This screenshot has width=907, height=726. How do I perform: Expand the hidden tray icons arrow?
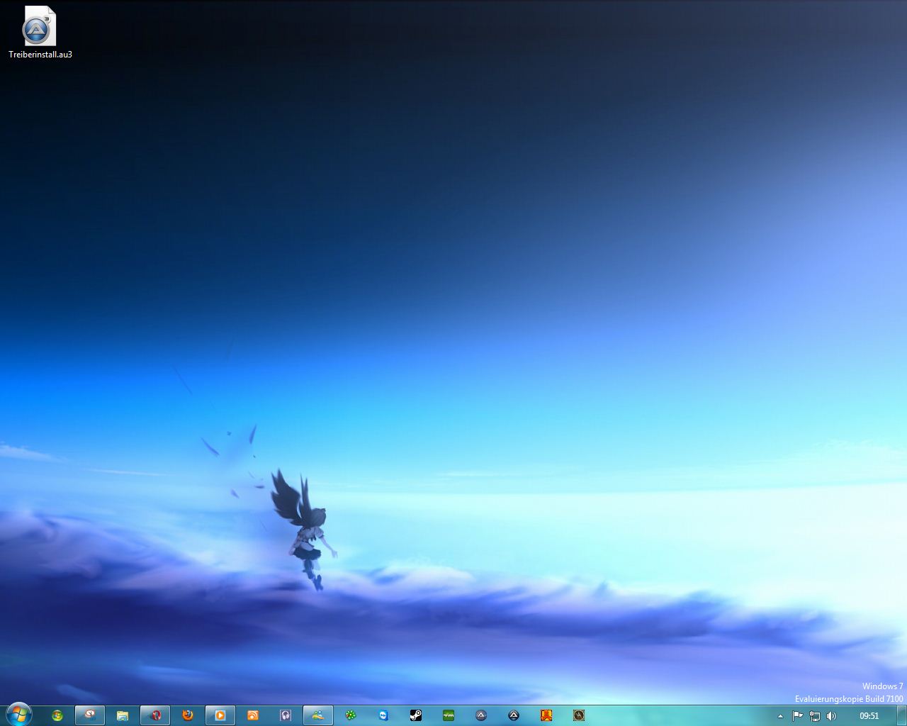coord(780,716)
